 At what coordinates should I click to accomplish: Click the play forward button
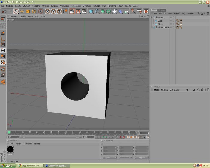coord(106,137)
